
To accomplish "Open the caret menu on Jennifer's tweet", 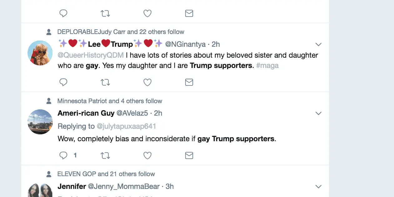I will (x=318, y=187).
